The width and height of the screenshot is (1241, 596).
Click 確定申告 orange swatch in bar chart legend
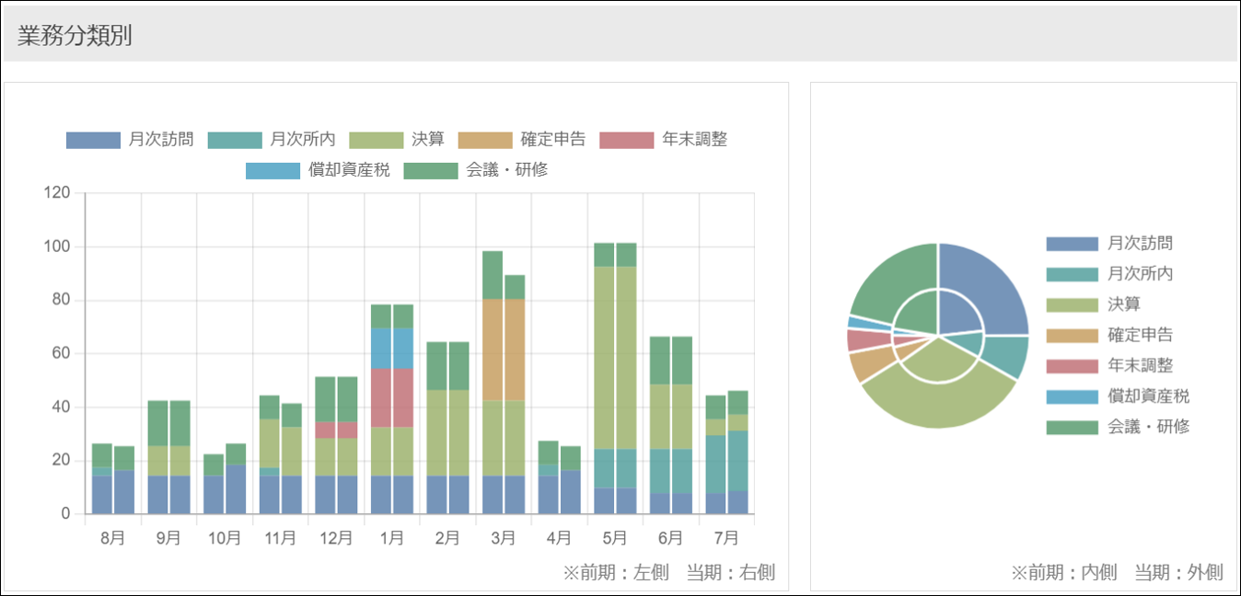(x=485, y=140)
